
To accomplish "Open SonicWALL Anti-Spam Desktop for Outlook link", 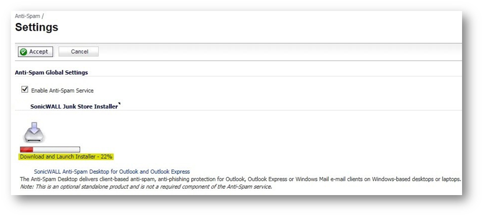I will coord(112,172).
